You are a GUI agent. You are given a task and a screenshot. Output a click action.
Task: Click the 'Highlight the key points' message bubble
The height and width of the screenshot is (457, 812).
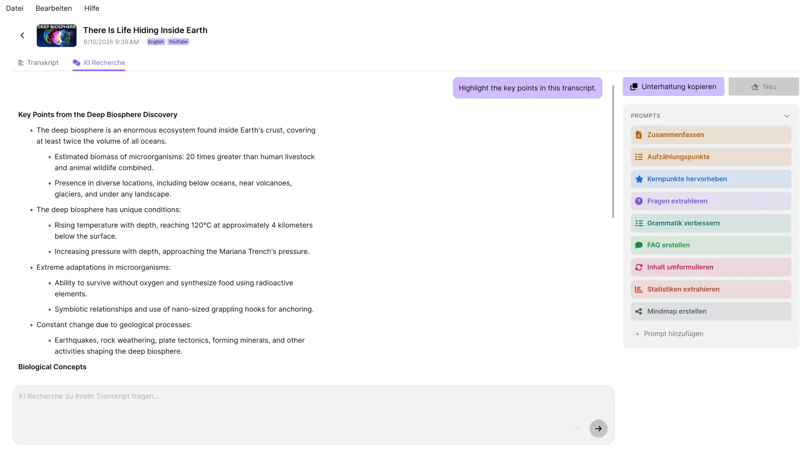click(x=527, y=88)
